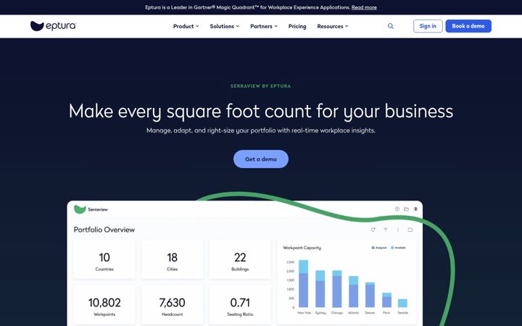The width and height of the screenshot is (522, 326).
Task: Follow the Read more link in top banner
Action: pyautogui.click(x=364, y=7)
